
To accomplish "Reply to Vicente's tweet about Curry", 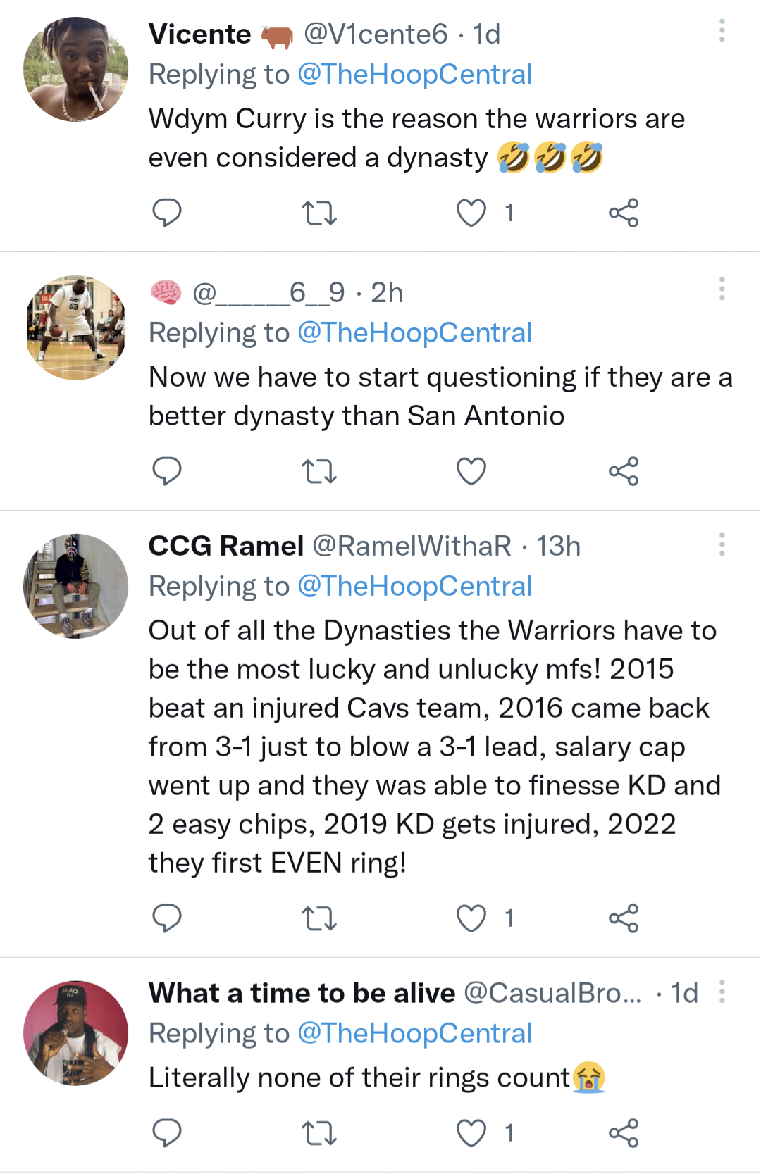I will [x=167, y=213].
